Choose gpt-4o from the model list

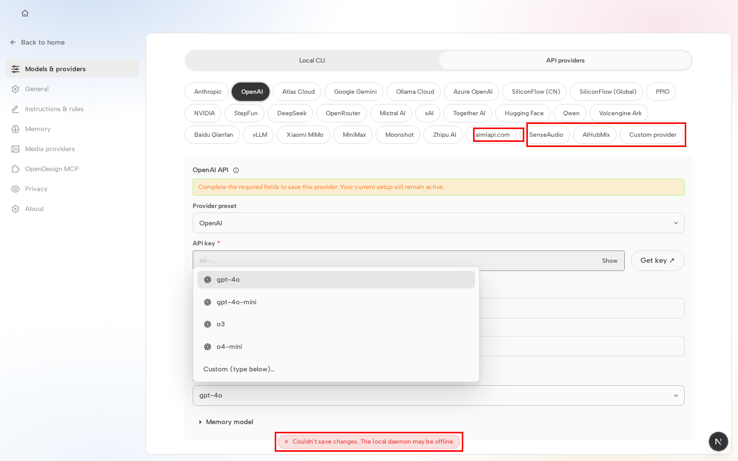click(336, 280)
